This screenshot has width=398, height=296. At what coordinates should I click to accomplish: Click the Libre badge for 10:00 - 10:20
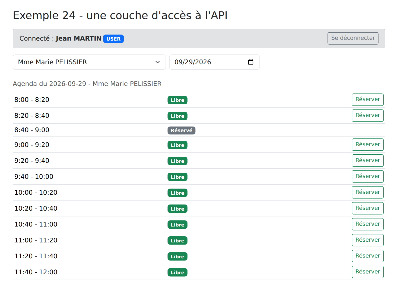[178, 193]
